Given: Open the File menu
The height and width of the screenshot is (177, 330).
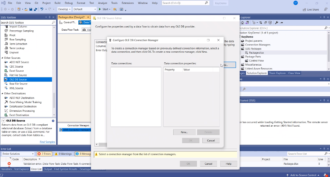Looking at the screenshot, I should (x=10, y=3).
